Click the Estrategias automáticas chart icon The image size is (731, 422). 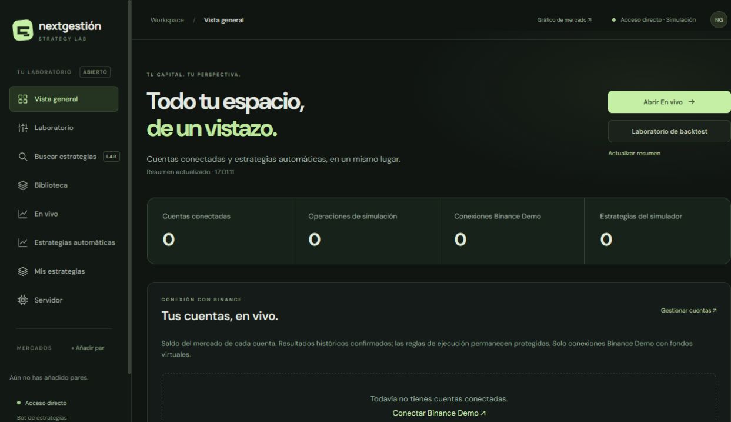[23, 243]
